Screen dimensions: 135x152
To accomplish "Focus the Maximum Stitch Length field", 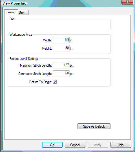I will (61, 65).
